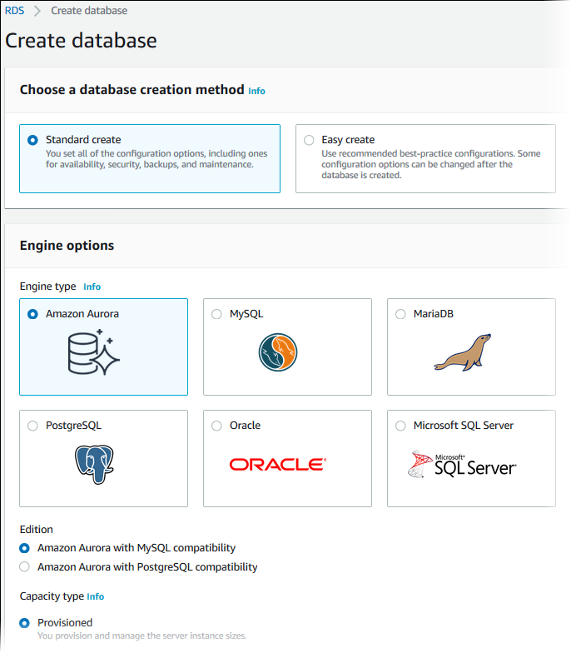Screen dimensions: 571x653
Task: Choose the Easy create option
Action: pos(309,140)
